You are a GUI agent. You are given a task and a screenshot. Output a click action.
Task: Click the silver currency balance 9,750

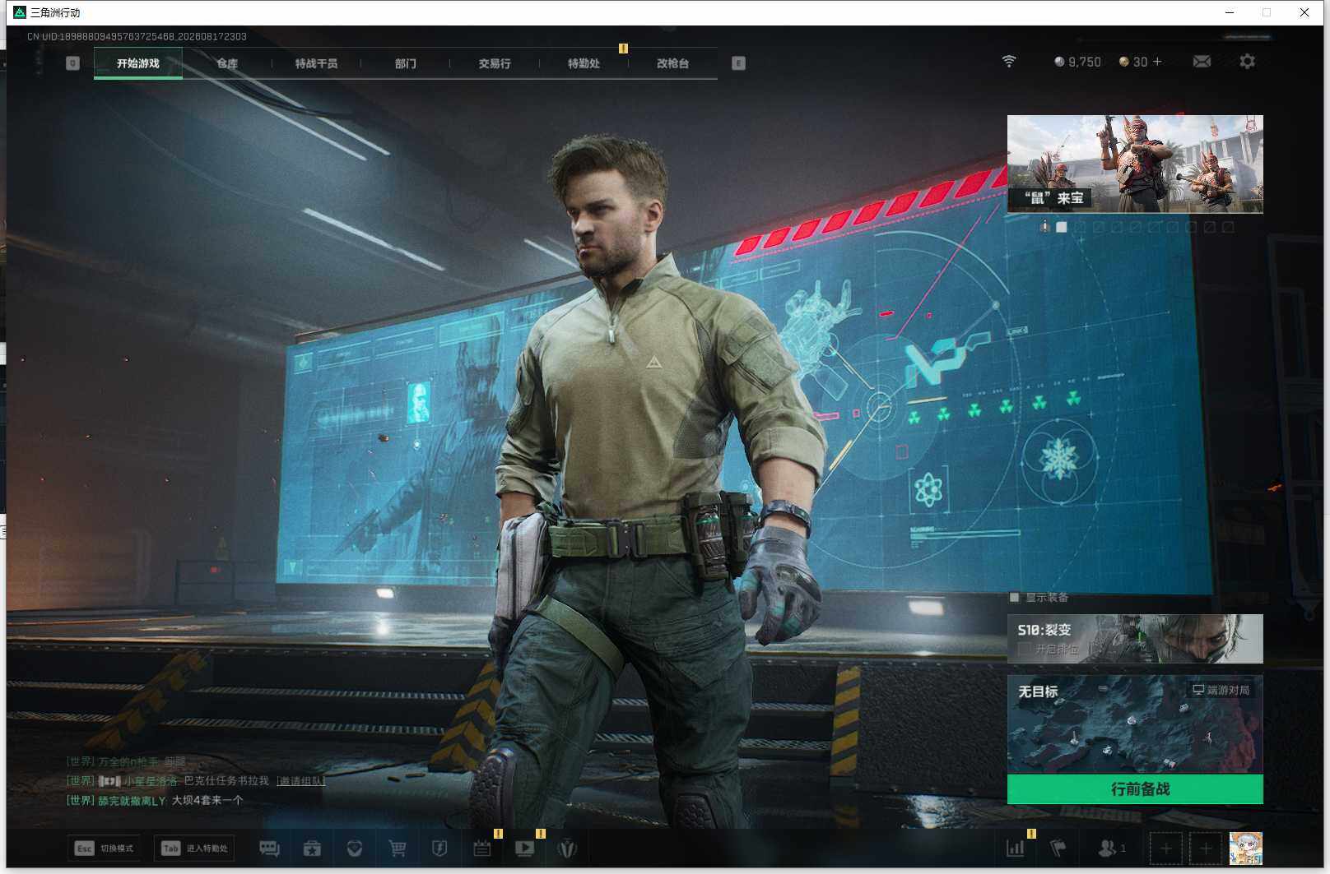pos(1077,62)
